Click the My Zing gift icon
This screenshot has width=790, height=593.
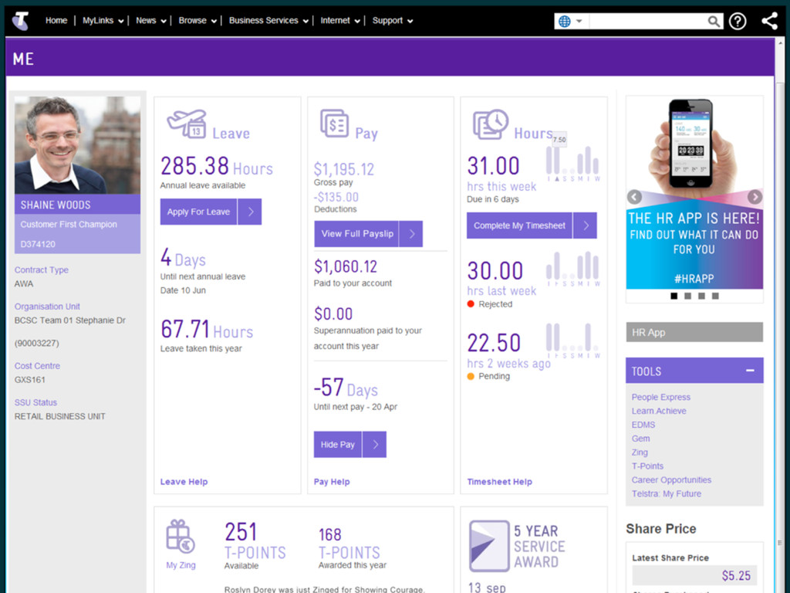181,537
